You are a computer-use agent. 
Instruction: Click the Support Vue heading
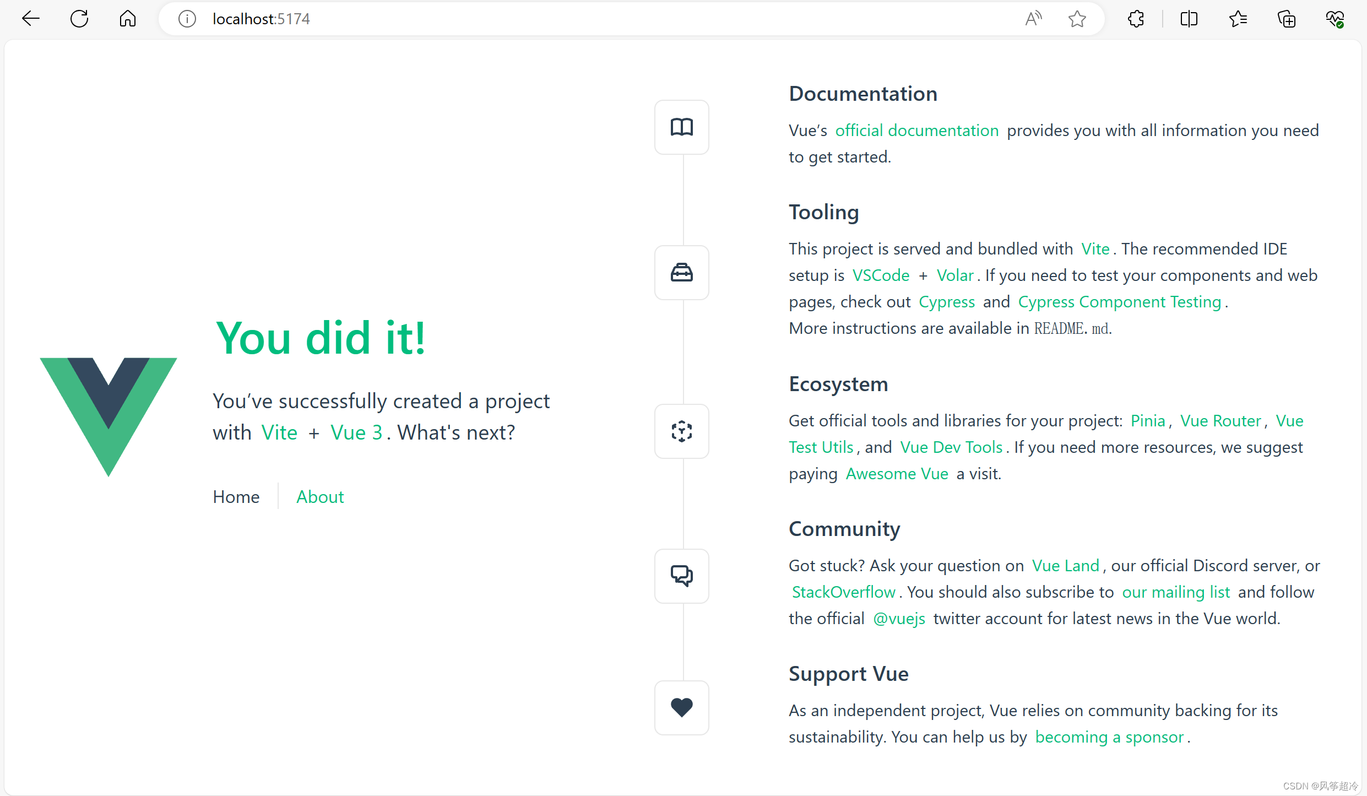849,674
